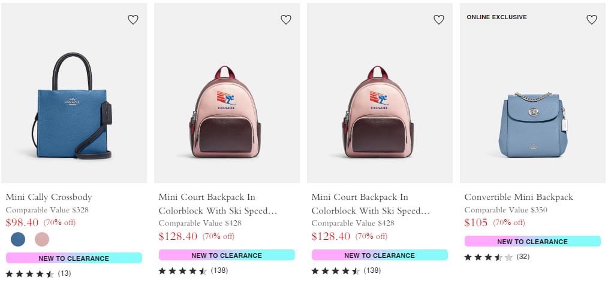Image resolution: width=608 pixels, height=286 pixels.
Task: Click star rating for Convertible Mini Backpack
Action: coord(488,257)
